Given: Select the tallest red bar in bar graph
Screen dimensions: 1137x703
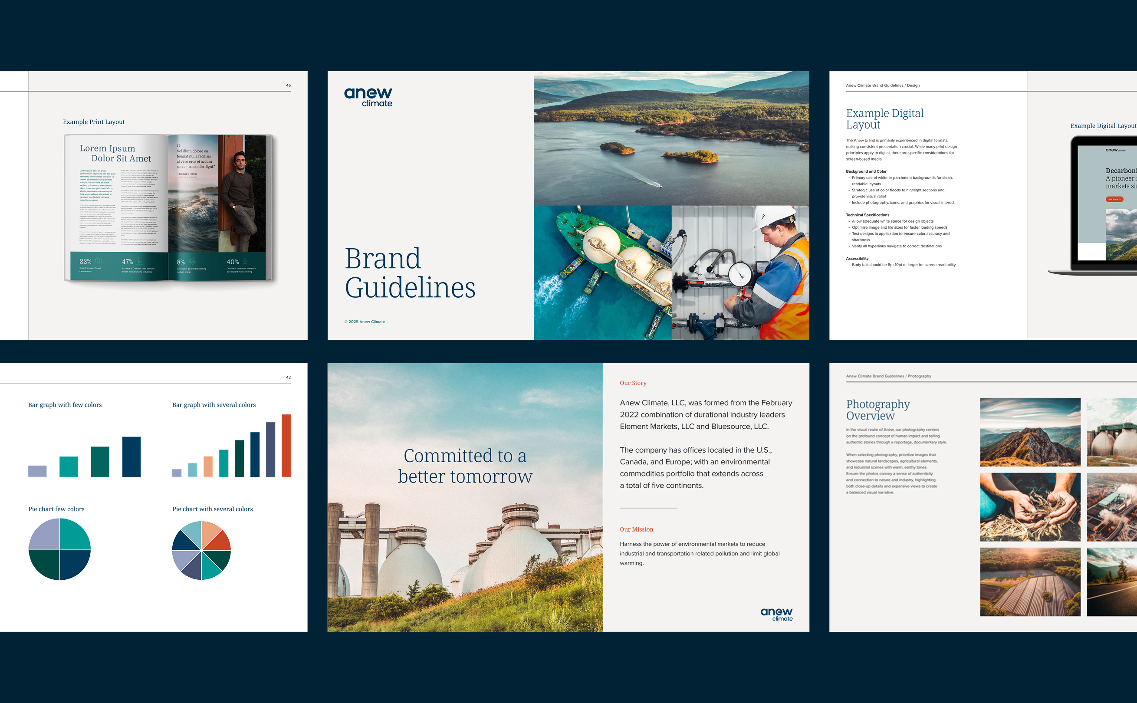Looking at the screenshot, I should pyautogui.click(x=286, y=445).
